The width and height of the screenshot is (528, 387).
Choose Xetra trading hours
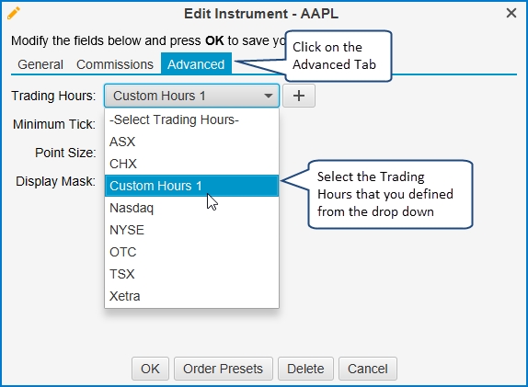click(x=191, y=296)
